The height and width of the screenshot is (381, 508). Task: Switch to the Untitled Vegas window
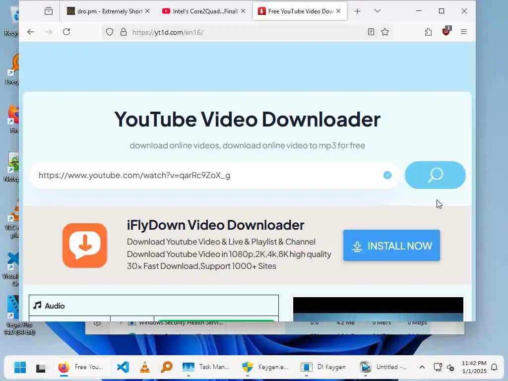click(383, 367)
